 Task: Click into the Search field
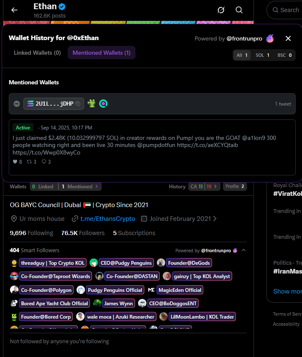pyautogui.click(x=286, y=10)
